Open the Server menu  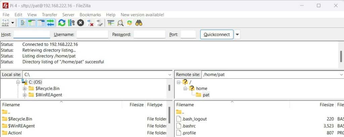(68, 15)
